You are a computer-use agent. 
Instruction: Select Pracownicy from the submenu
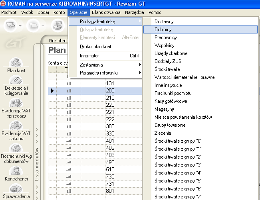[x=200, y=37]
